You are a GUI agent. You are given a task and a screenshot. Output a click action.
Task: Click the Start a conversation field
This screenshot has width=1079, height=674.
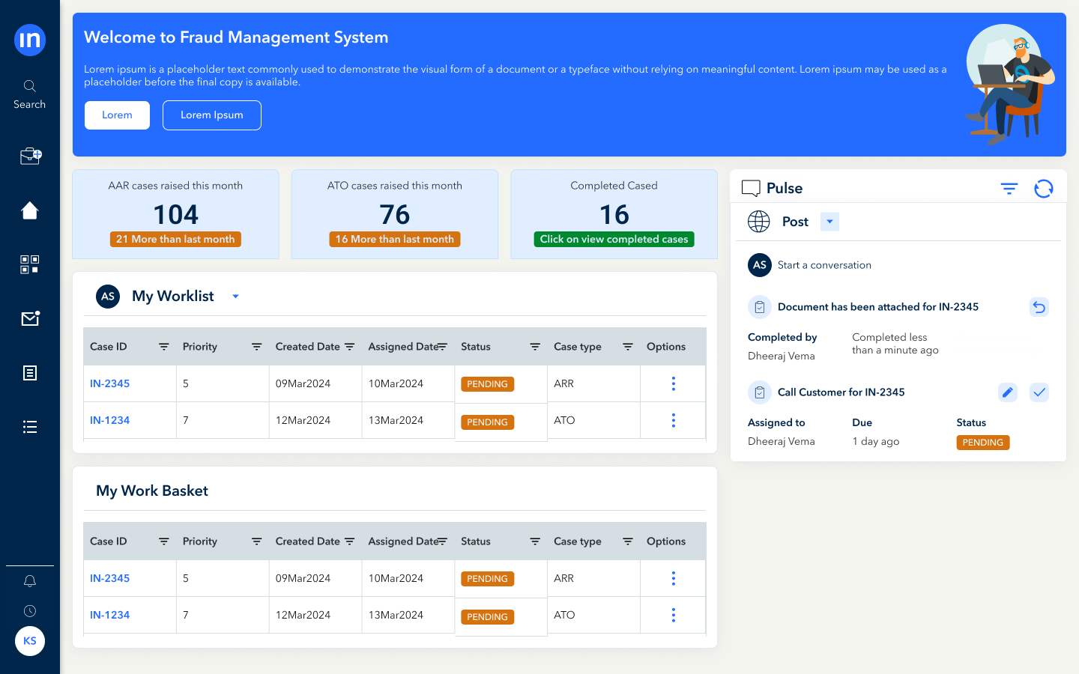(x=824, y=265)
